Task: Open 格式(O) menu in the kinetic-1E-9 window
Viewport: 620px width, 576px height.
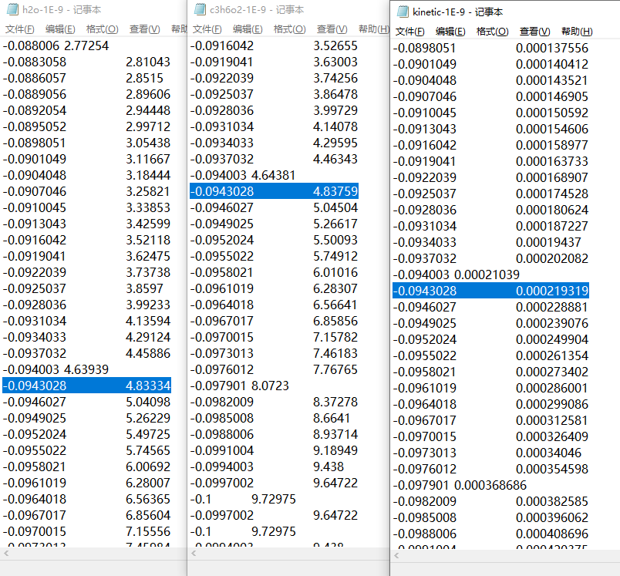Action: point(492,32)
